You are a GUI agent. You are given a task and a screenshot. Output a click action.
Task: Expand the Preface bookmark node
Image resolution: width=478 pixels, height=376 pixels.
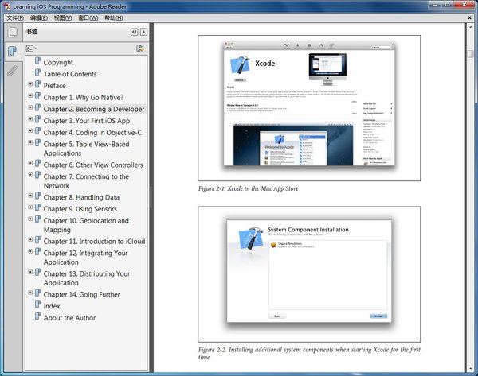30,84
